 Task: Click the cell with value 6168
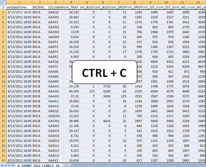point(103,91)
